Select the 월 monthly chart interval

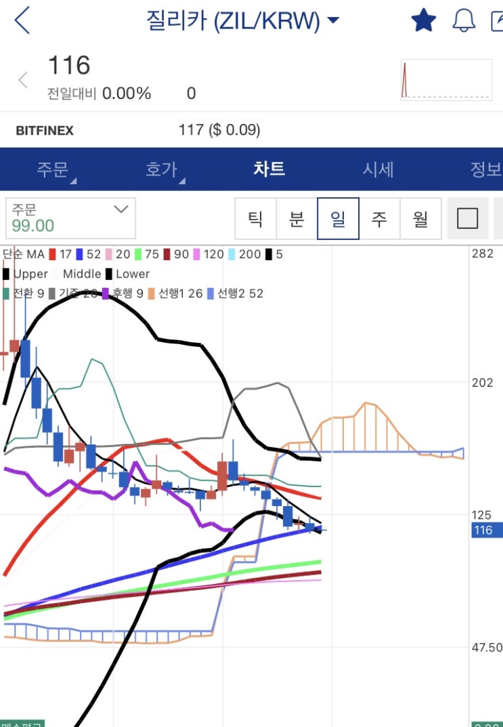tap(420, 218)
